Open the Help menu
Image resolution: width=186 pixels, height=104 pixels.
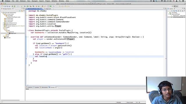(x=67, y=1)
